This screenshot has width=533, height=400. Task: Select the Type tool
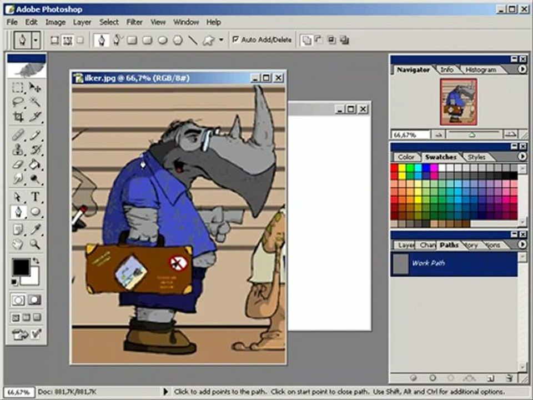point(34,197)
